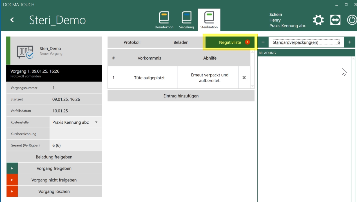
Task: Click the Tüte aufgeplatzt cell
Action: (150, 78)
